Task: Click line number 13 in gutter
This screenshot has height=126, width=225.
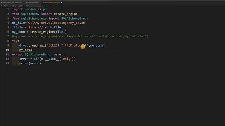Action: (x=7, y=63)
